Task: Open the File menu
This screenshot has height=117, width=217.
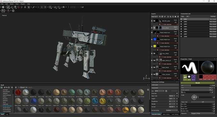Action: tap(2, 4)
